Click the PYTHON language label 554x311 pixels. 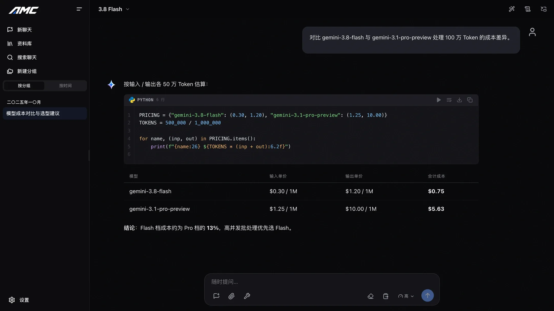(x=145, y=100)
